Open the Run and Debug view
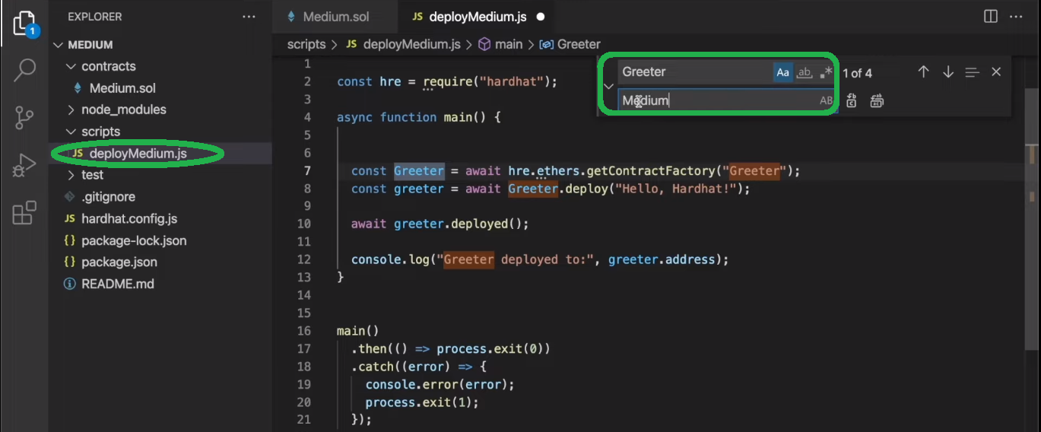 24,165
